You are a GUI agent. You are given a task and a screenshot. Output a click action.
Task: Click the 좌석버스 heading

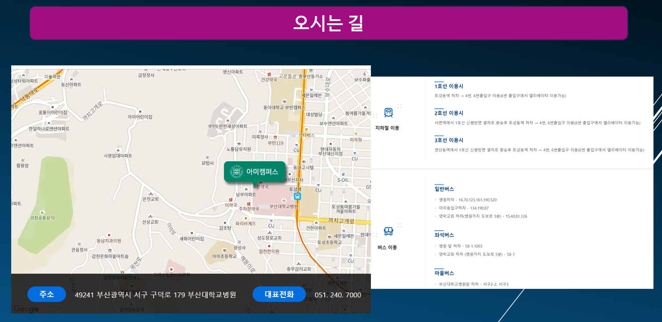coord(444,235)
